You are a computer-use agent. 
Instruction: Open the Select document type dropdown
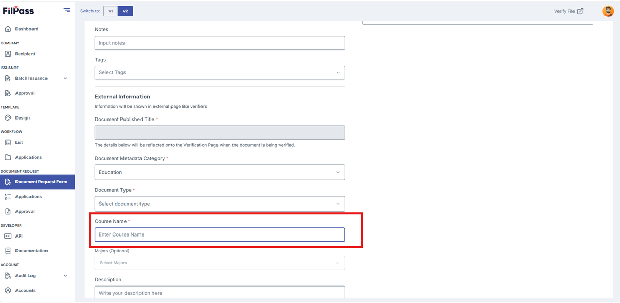pyautogui.click(x=220, y=204)
